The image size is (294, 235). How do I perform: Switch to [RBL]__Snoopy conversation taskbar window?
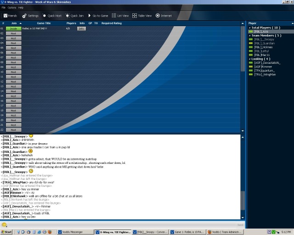click(150, 232)
